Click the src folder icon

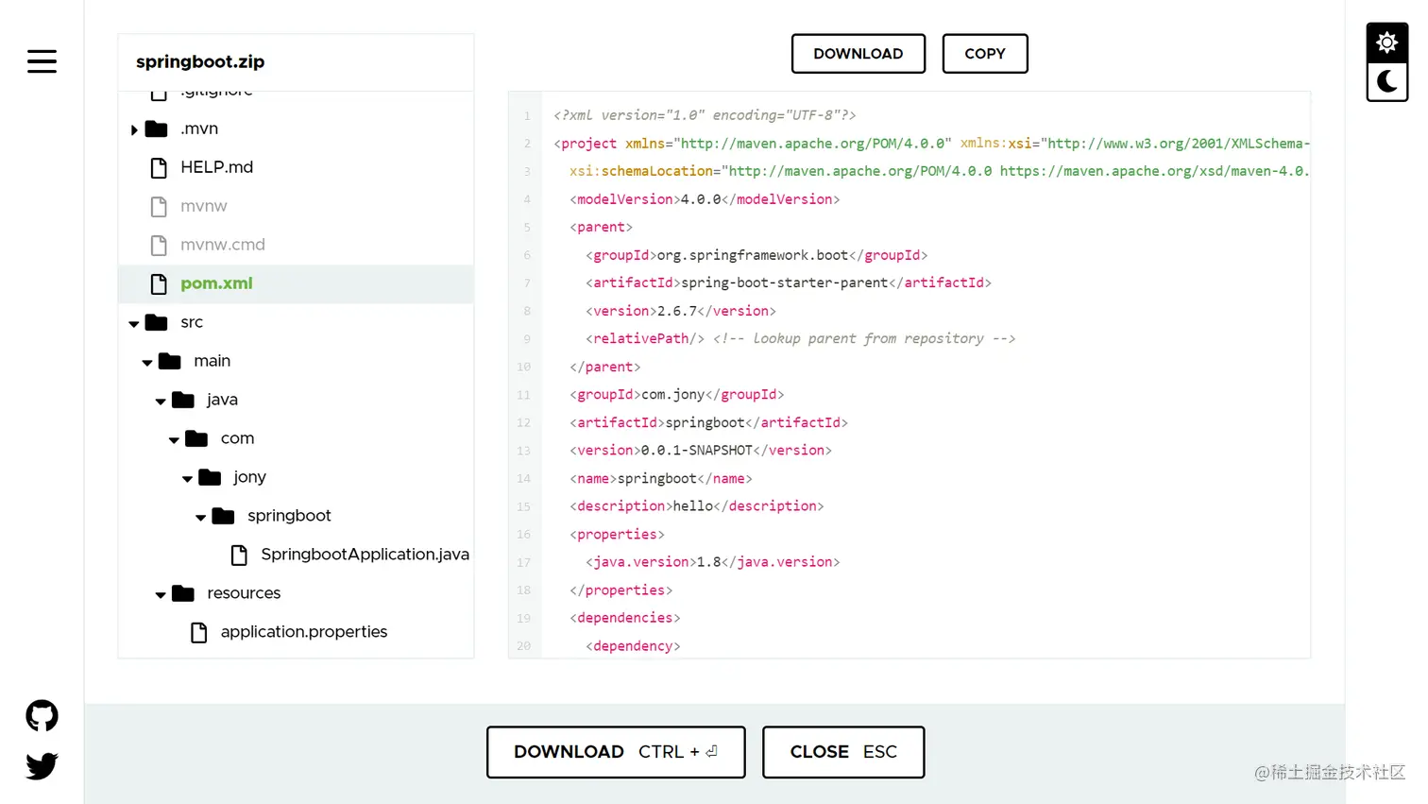(x=157, y=323)
